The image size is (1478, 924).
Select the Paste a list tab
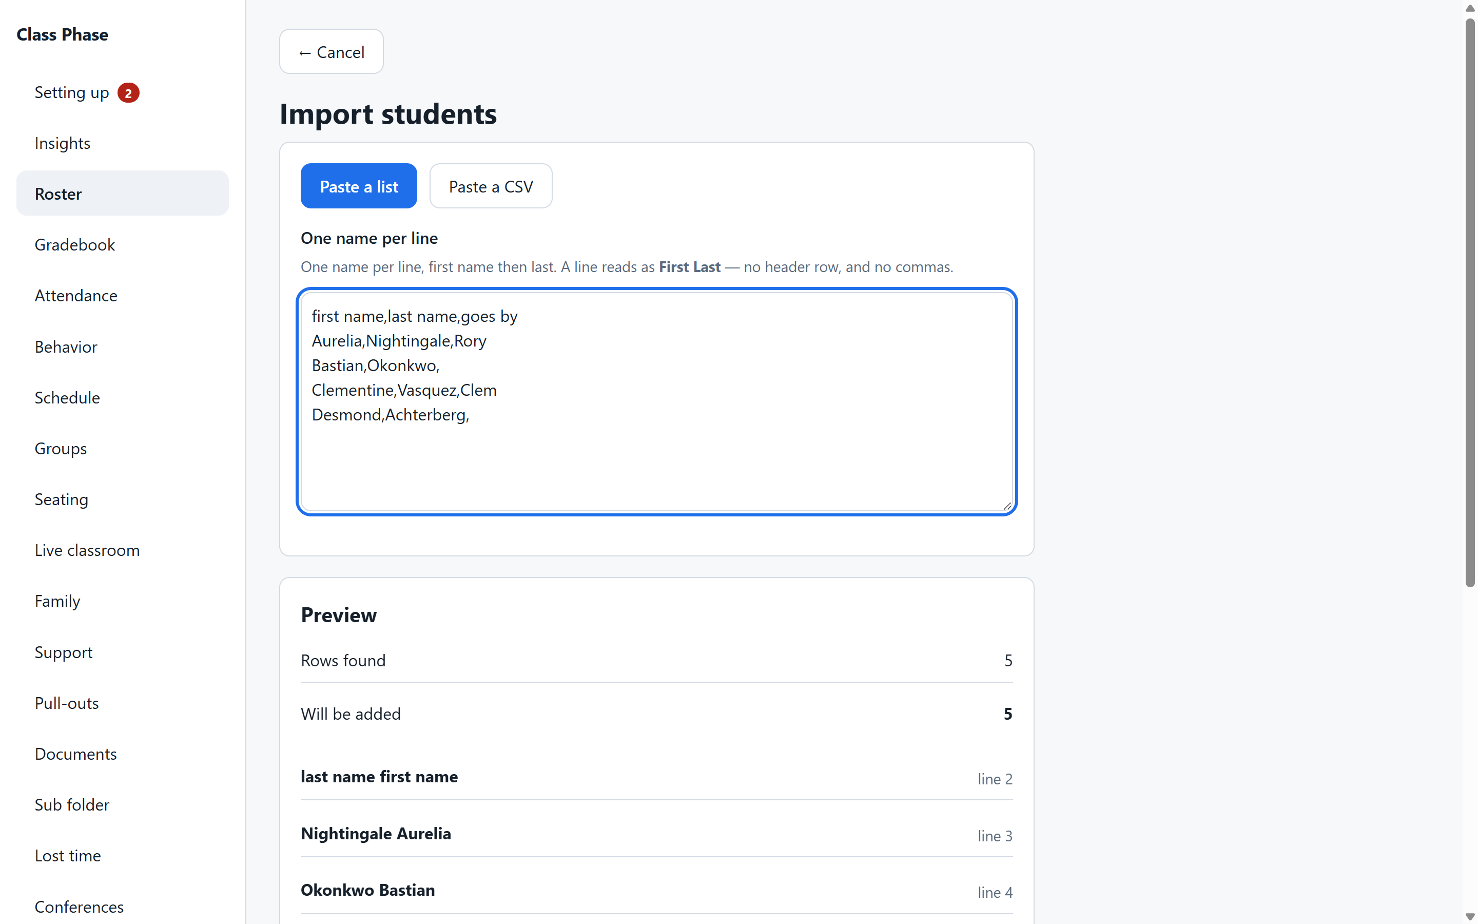coord(359,186)
